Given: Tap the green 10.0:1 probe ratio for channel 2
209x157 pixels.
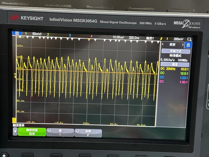Looking at the screenshot, I should (x=184, y=73).
